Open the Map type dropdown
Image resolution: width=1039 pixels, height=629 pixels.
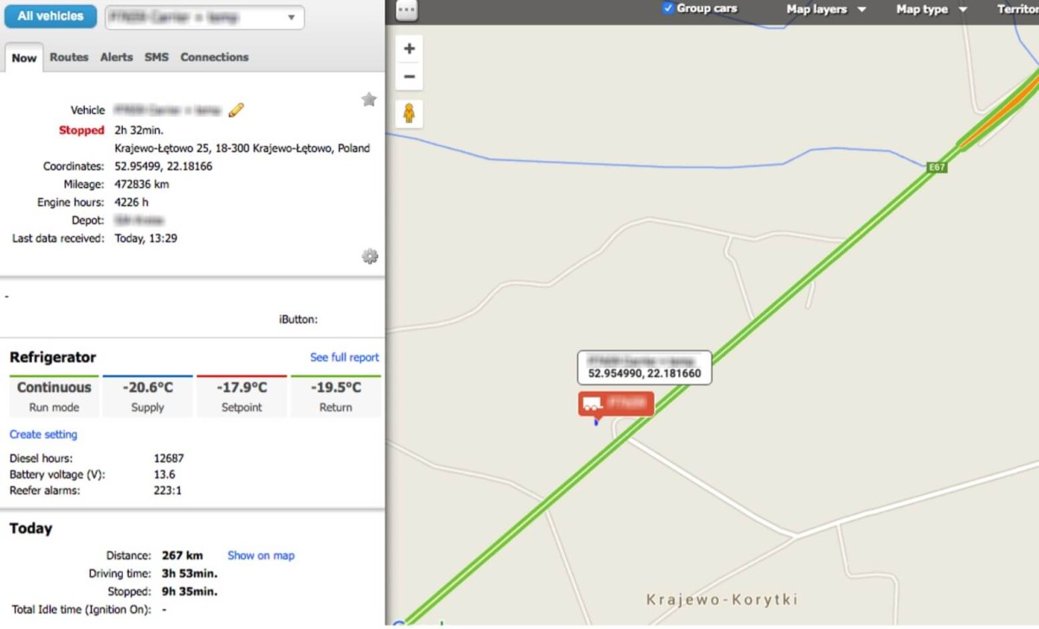[932, 10]
